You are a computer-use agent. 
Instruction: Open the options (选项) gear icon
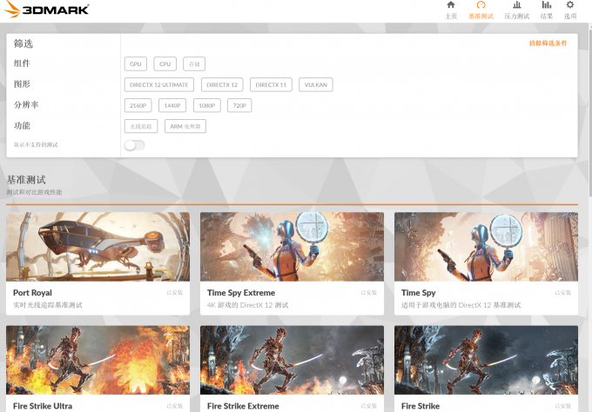coord(570,5)
